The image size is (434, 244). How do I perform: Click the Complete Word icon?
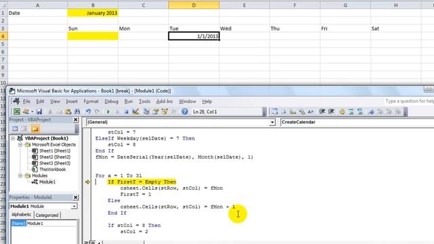311,111
